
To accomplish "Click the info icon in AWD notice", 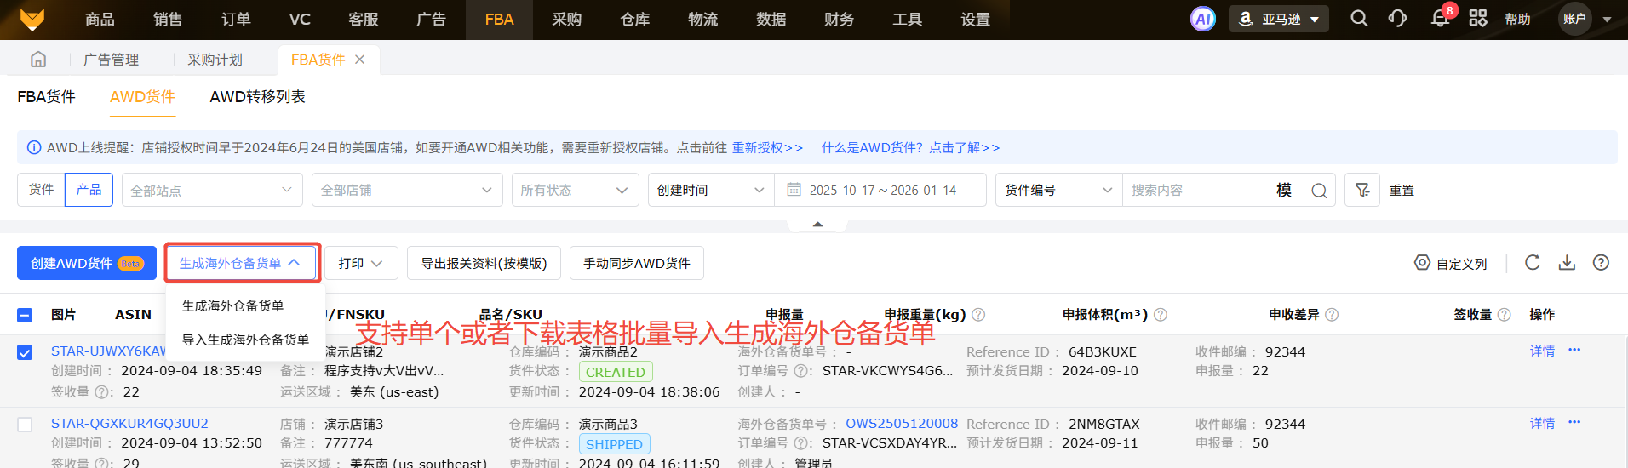I will [x=34, y=147].
